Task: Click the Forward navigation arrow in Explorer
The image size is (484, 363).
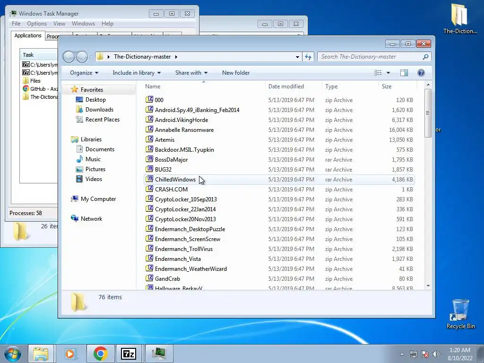Action: coord(82,57)
